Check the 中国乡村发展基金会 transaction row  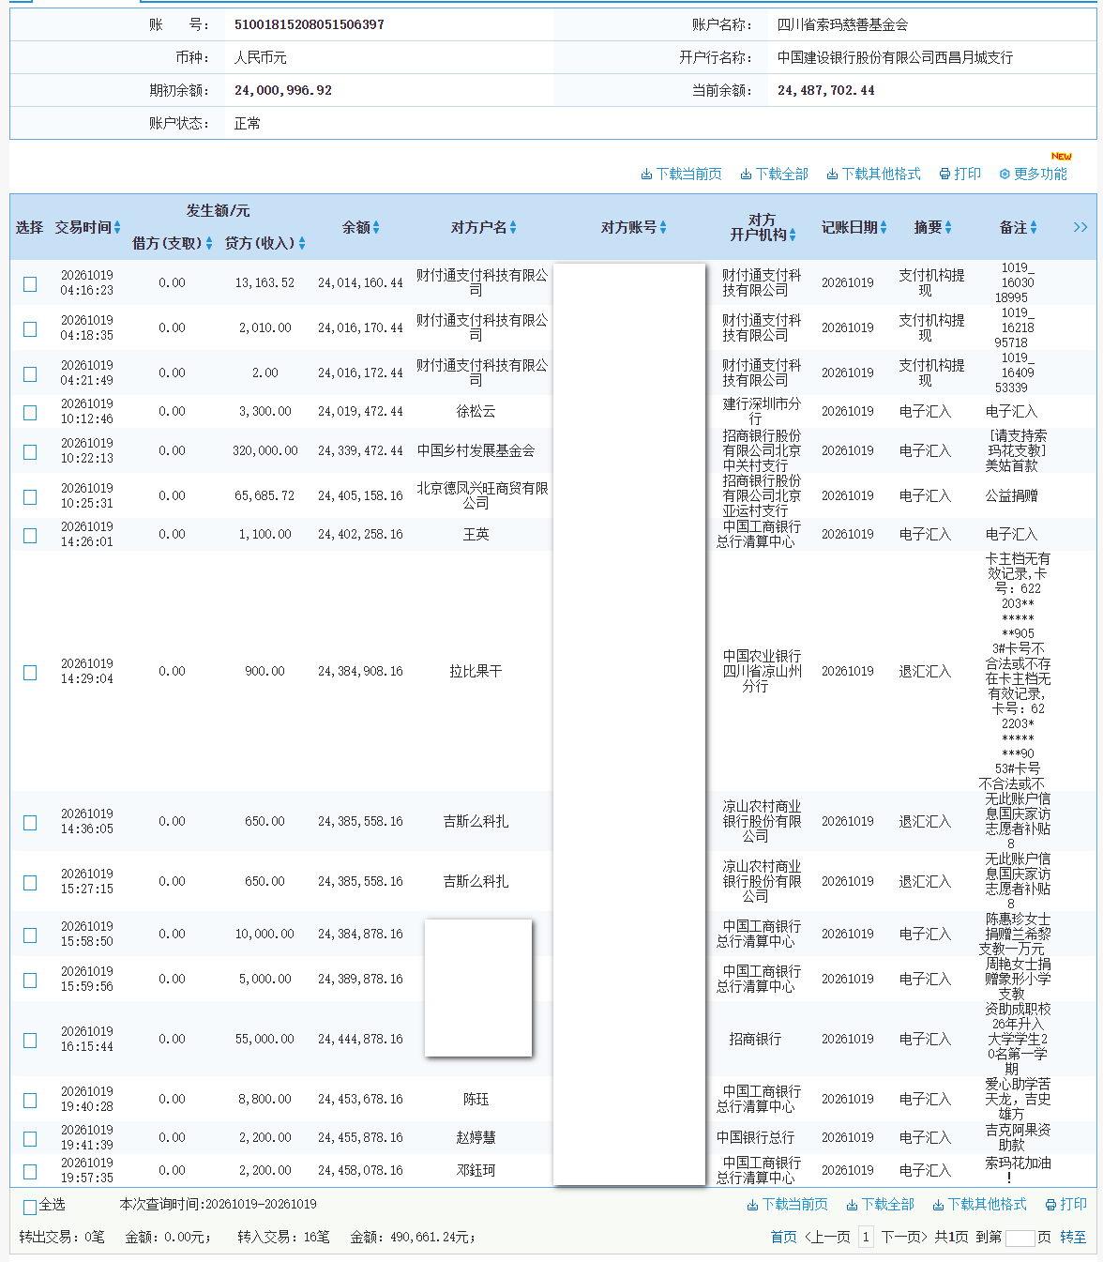point(30,451)
